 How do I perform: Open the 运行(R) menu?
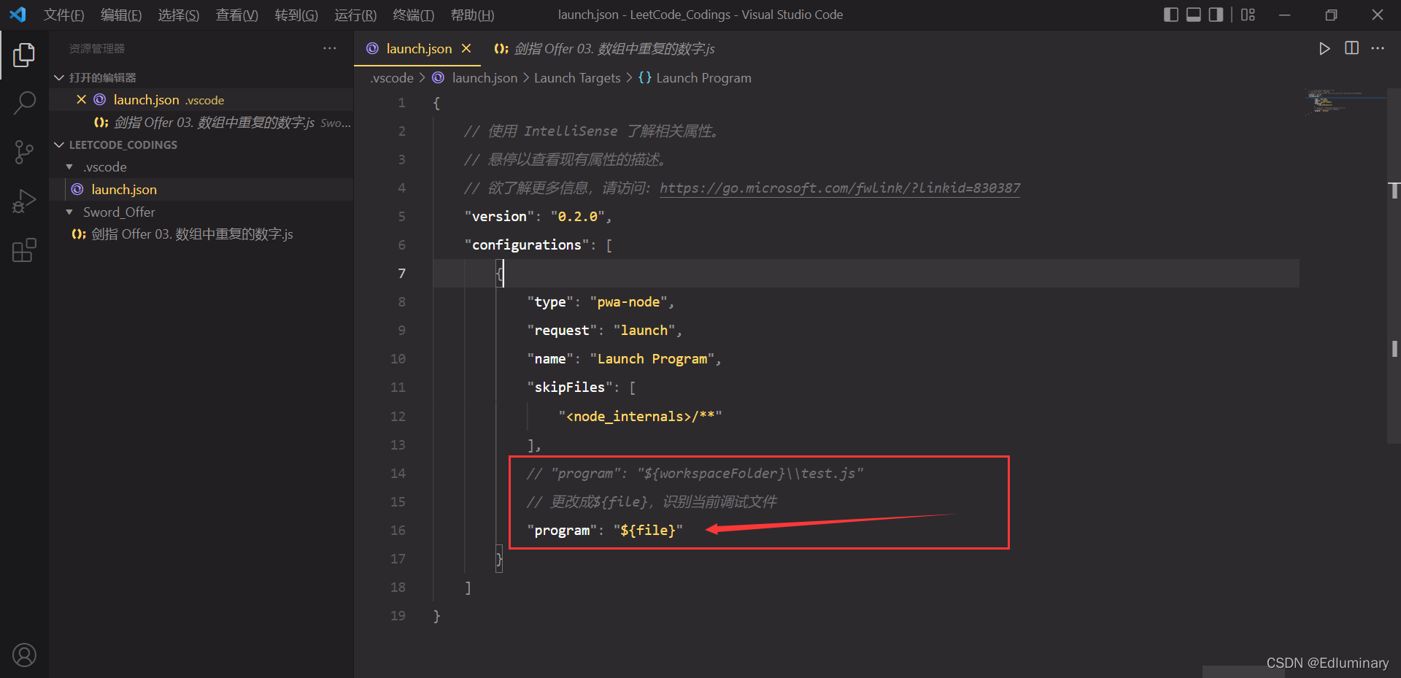[355, 15]
